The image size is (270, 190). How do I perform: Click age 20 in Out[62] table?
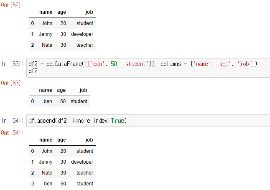pyautogui.click(x=63, y=23)
